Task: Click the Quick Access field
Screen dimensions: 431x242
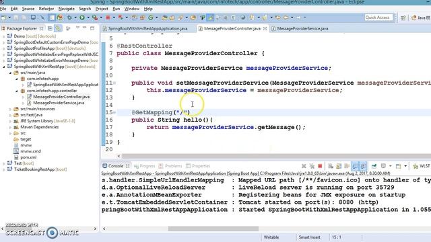Action: coord(379,17)
